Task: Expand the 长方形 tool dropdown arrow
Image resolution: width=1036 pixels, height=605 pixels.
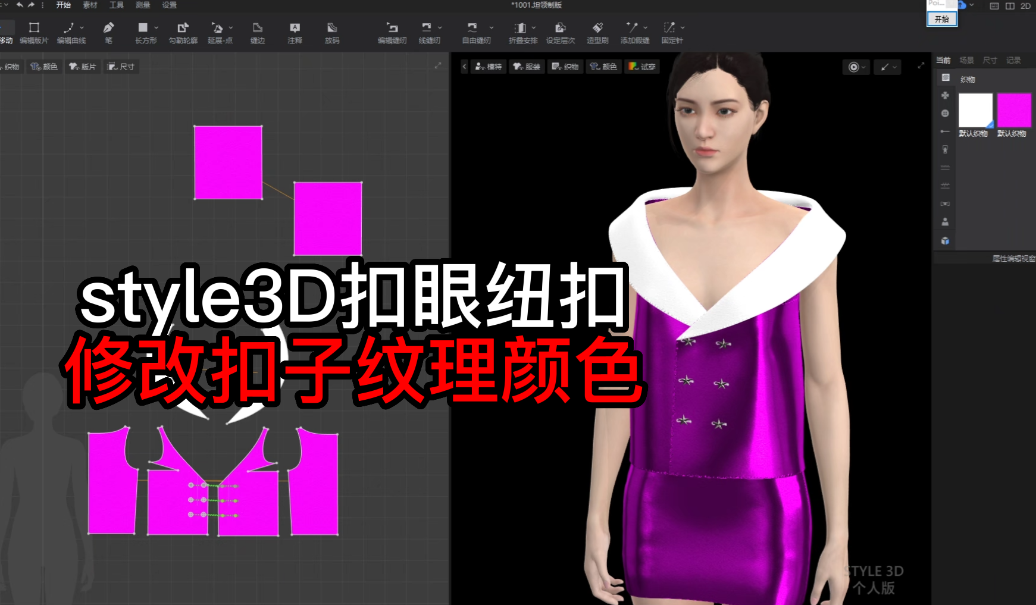Action: tap(156, 27)
